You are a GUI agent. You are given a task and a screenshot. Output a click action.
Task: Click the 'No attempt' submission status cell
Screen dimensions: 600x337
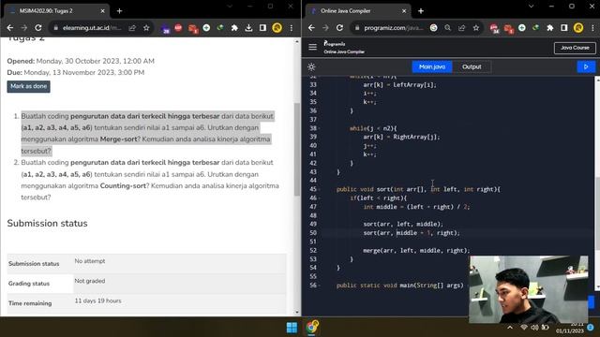[x=90, y=261]
